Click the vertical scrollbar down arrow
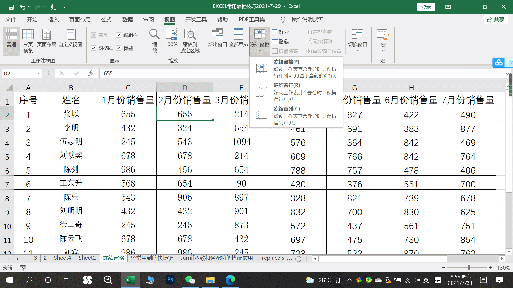Screen dimensions: 513x288 (x=509, y=251)
